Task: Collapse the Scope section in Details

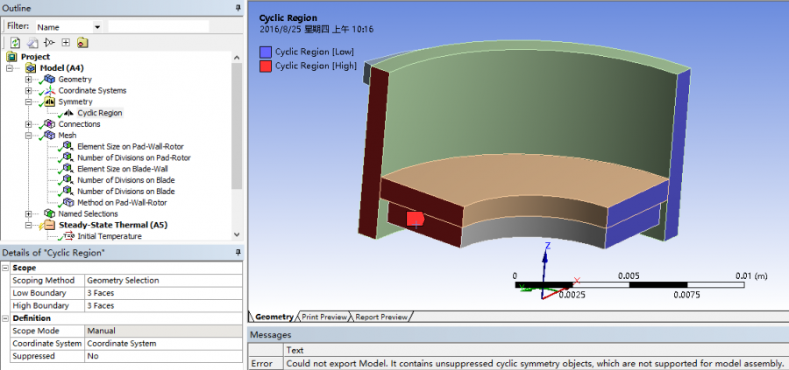Action: [x=5, y=268]
